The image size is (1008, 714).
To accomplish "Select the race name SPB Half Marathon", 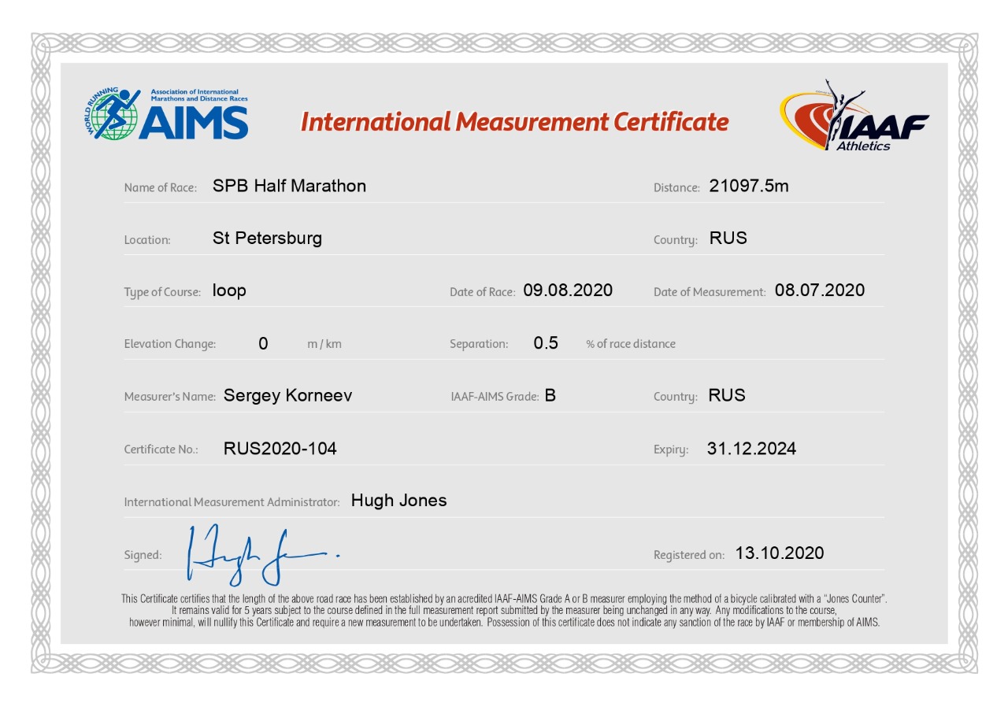I will click(289, 187).
